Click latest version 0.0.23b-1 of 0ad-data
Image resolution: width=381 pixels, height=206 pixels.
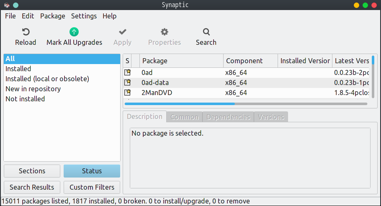(351, 82)
